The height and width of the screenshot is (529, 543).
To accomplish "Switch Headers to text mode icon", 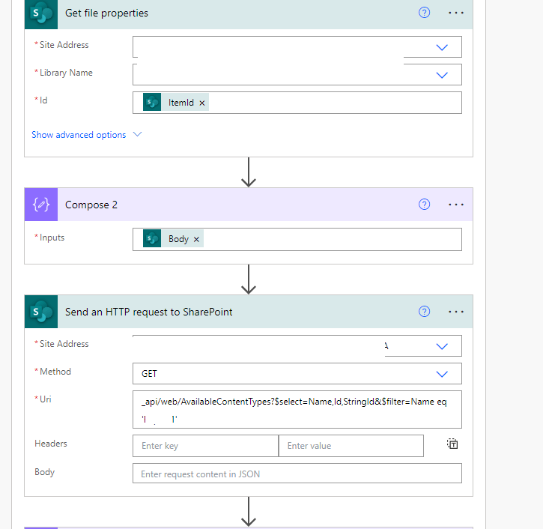I will pos(452,444).
